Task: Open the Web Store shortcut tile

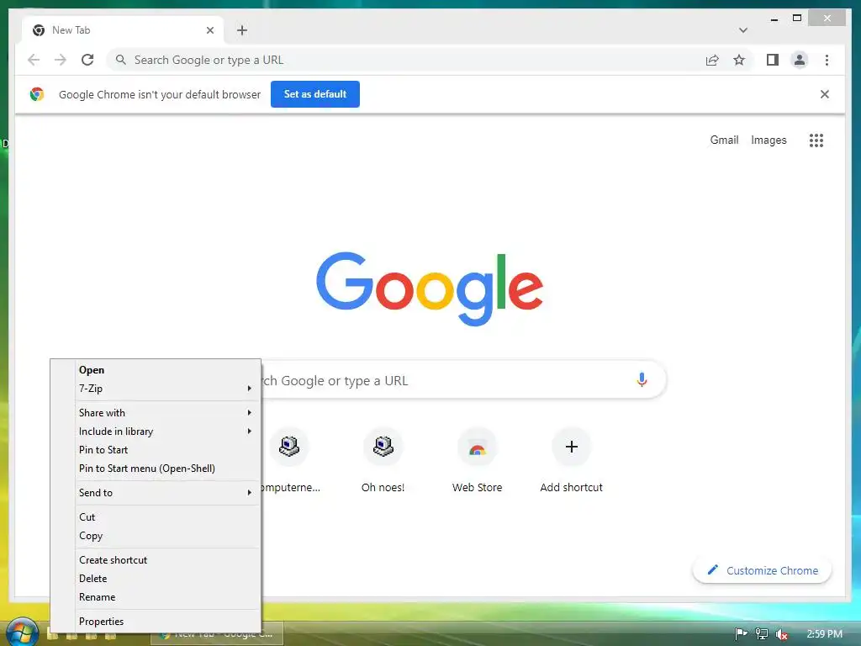Action: point(478,461)
